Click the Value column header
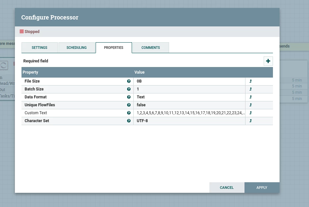The height and width of the screenshot is (207, 309). pyautogui.click(x=140, y=72)
